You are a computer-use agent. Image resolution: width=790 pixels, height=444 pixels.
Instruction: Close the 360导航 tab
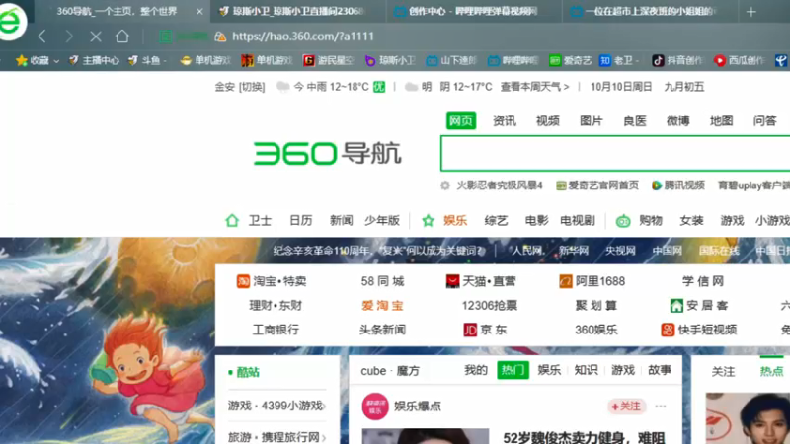pyautogui.click(x=199, y=12)
